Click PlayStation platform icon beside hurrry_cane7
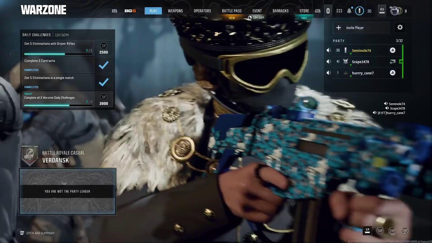The image size is (432, 243). click(x=393, y=73)
